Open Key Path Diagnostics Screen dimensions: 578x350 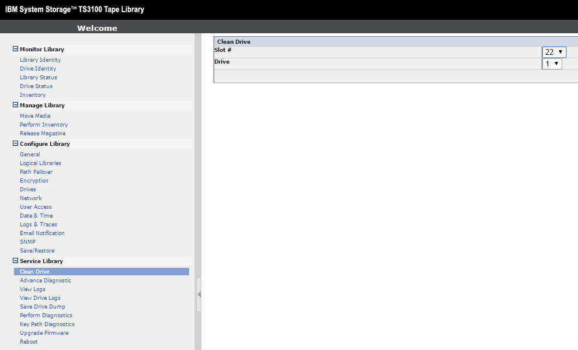47,324
